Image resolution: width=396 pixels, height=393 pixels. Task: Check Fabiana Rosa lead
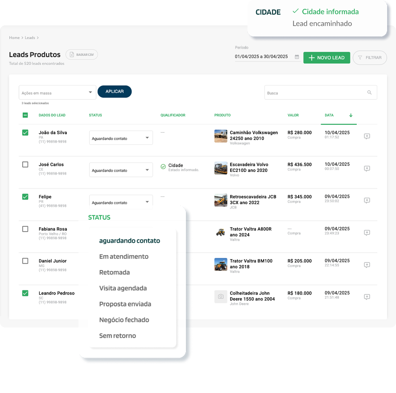[x=25, y=229]
